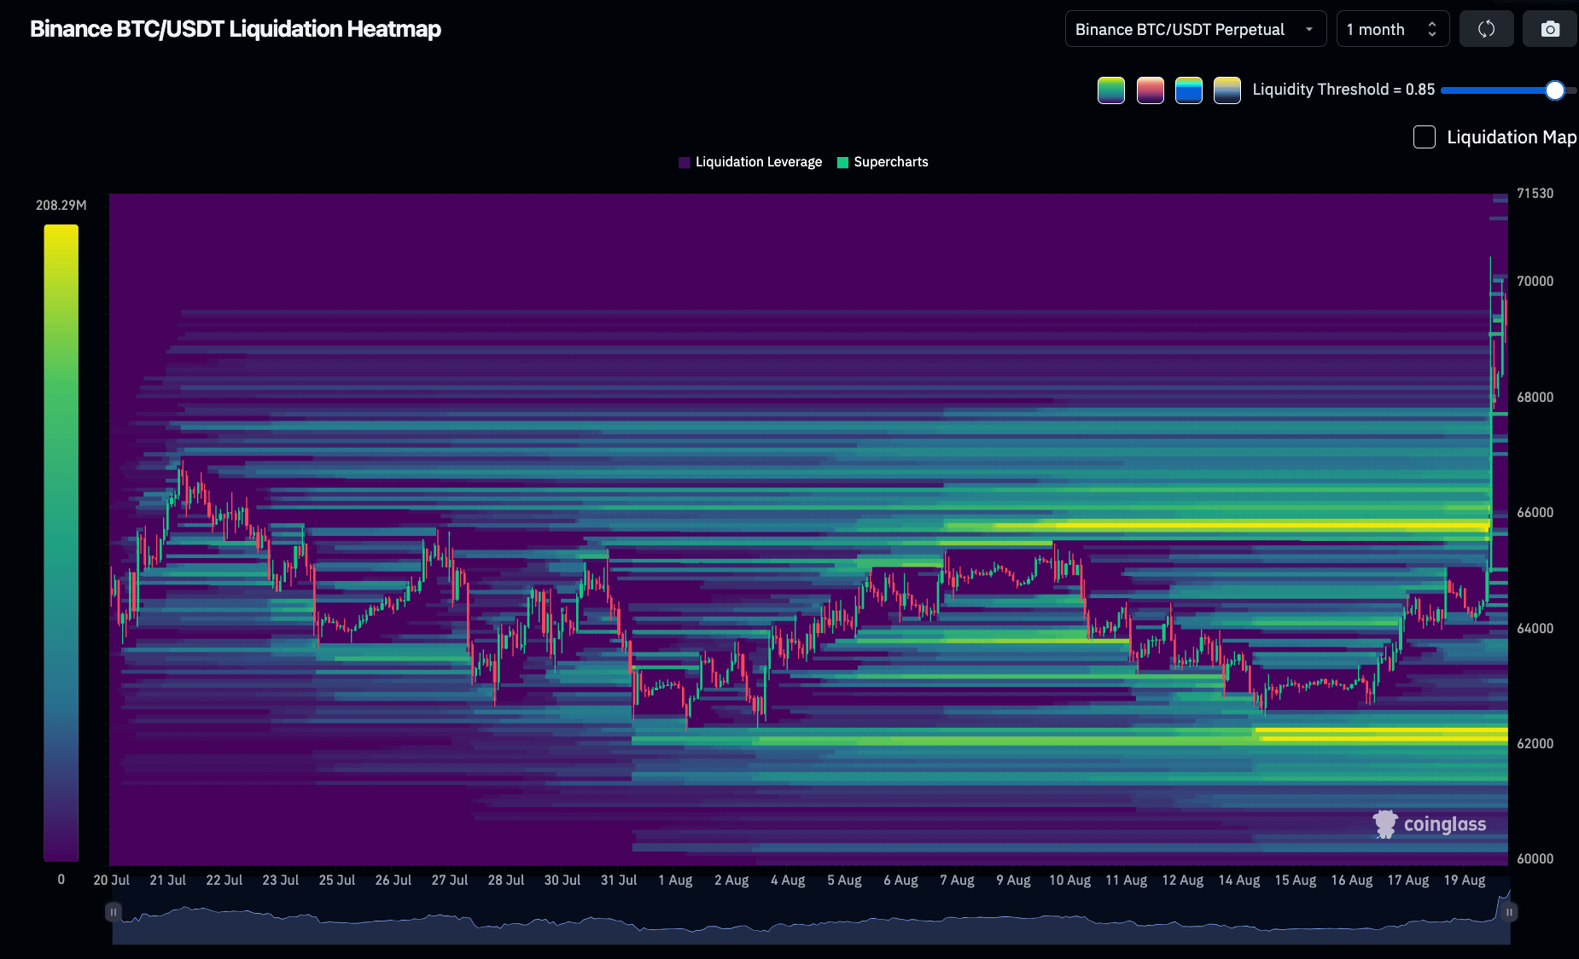Click the 62000 price axis label
The image size is (1579, 959).
(1535, 744)
